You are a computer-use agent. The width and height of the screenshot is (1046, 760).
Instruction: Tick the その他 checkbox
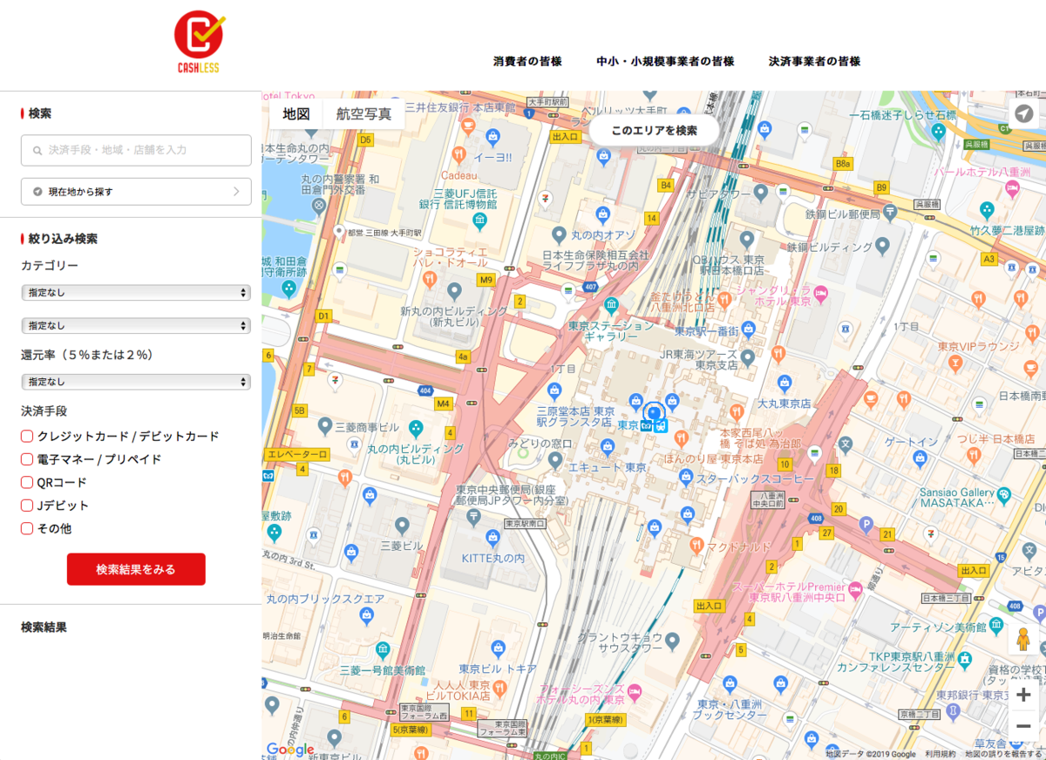pos(27,528)
